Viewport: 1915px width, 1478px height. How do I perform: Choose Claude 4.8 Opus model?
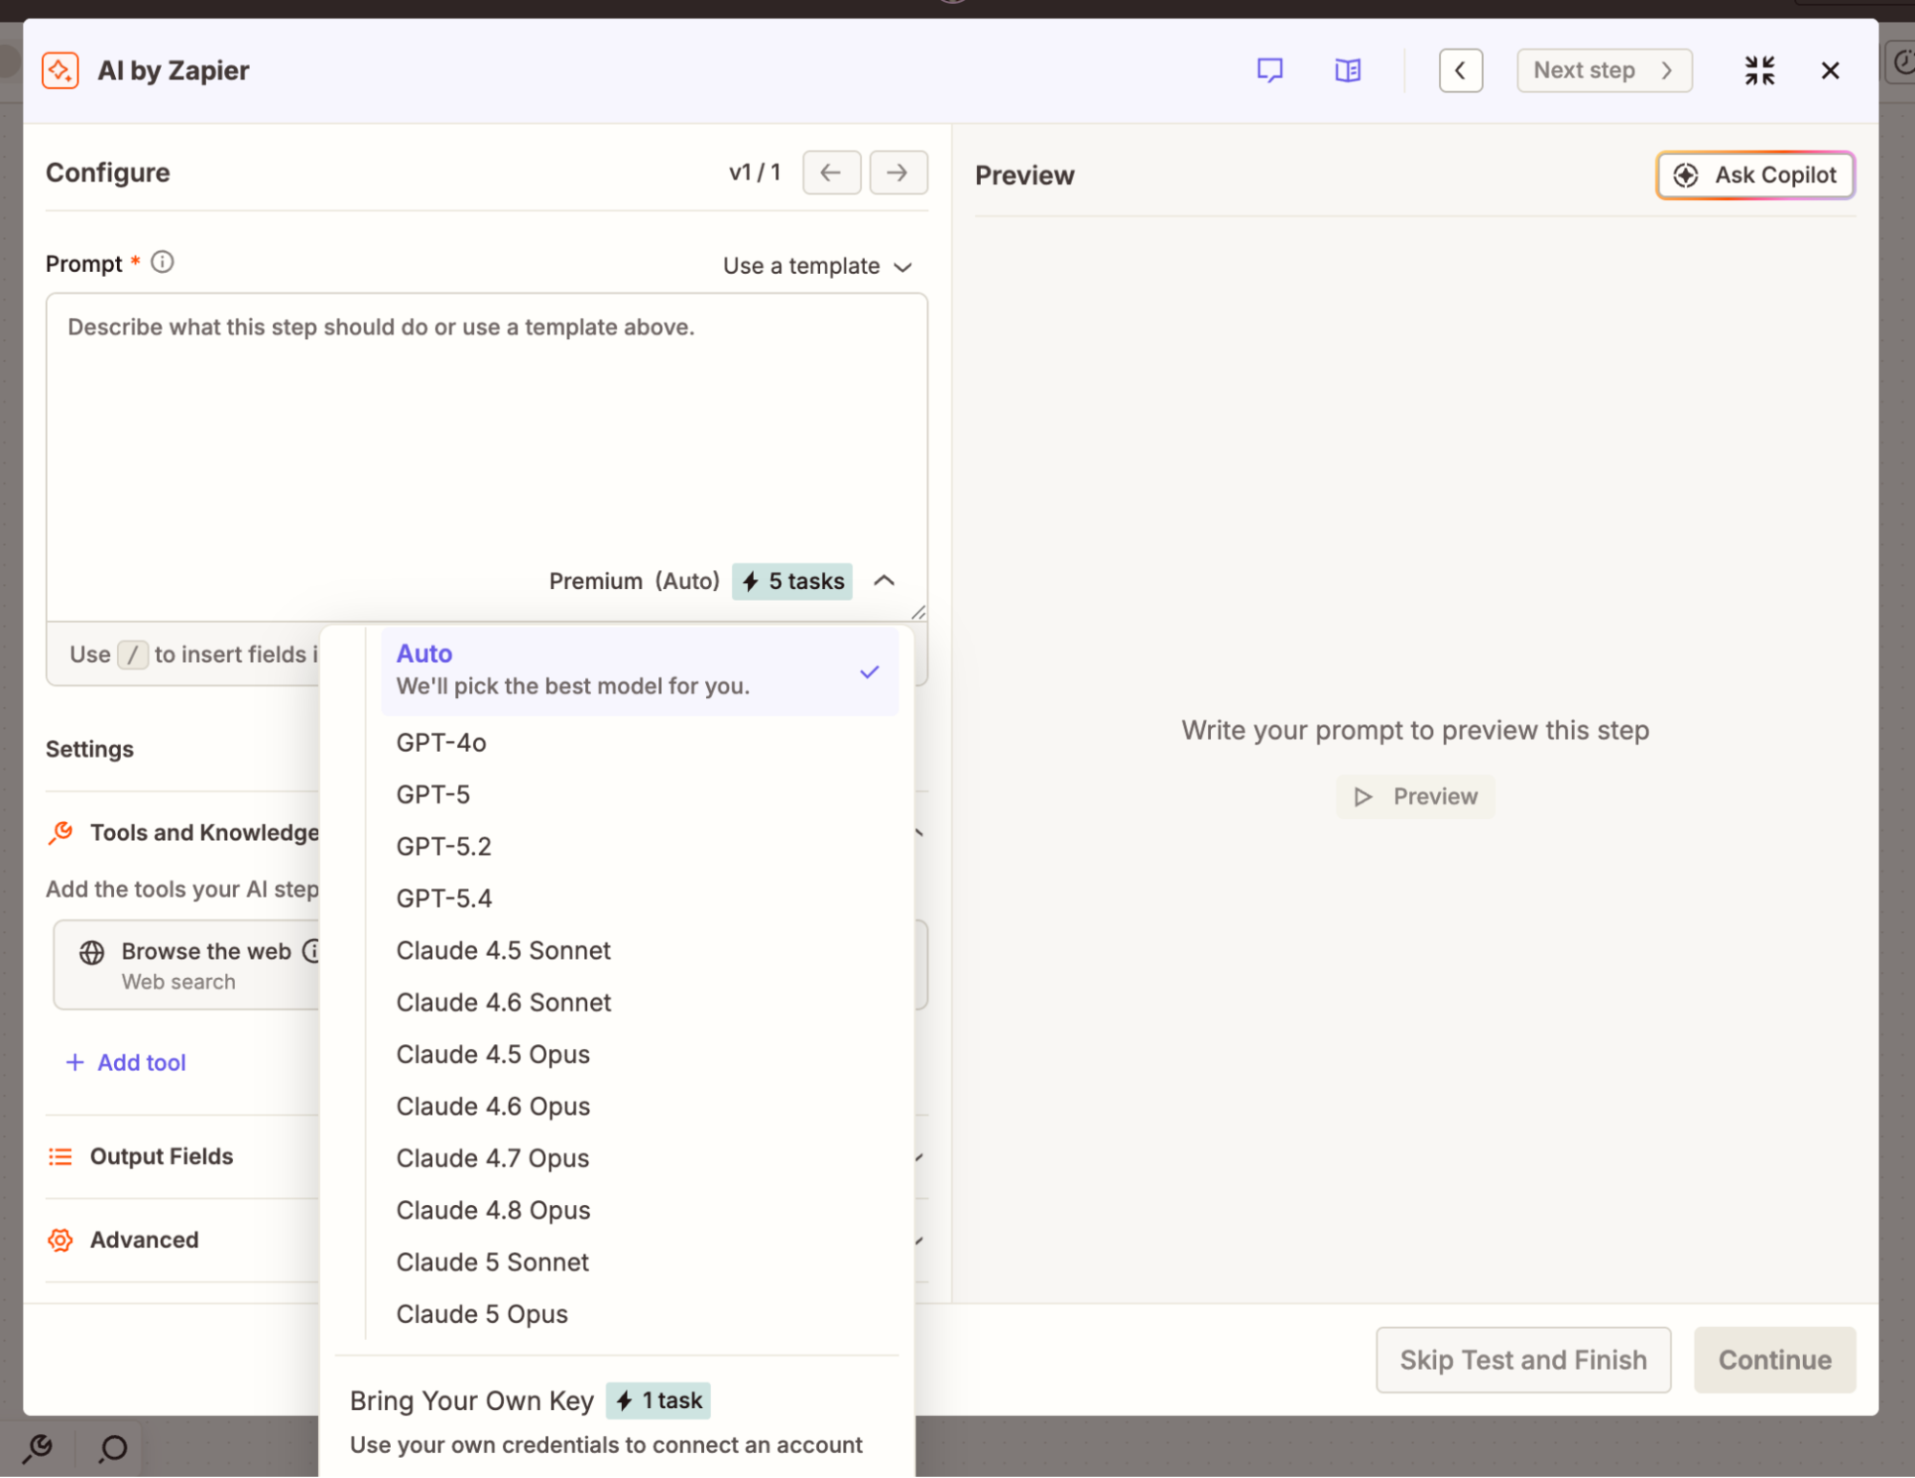tap(639, 1211)
